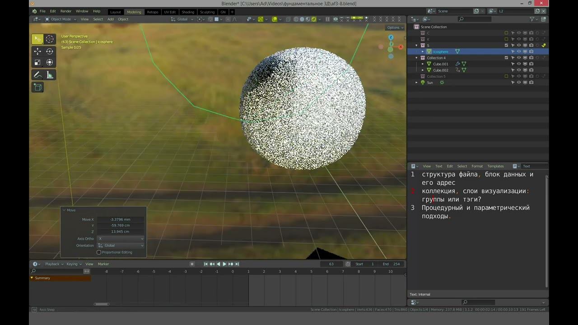This screenshot has height=325, width=578.
Task: Hide Cube.001 via eye icon
Action: 519,64
